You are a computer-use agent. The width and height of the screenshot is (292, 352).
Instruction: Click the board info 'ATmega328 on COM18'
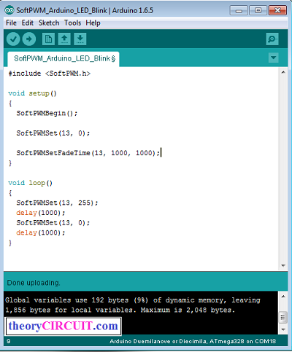pyautogui.click(x=243, y=341)
